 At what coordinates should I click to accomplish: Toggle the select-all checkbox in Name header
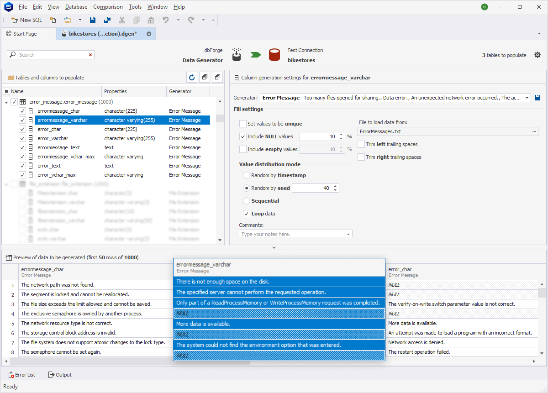pyautogui.click(x=6, y=91)
